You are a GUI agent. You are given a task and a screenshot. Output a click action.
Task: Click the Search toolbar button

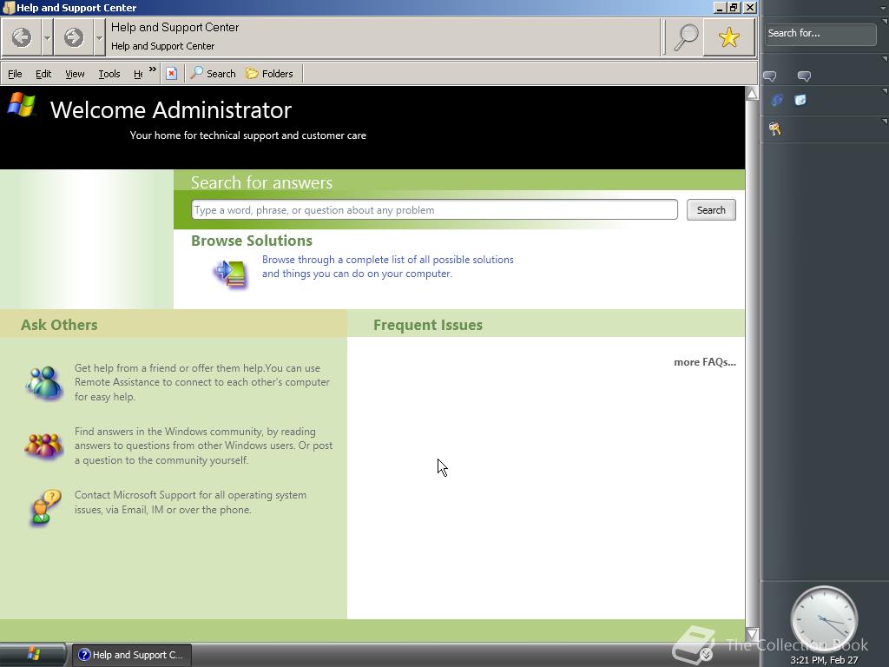coord(214,74)
